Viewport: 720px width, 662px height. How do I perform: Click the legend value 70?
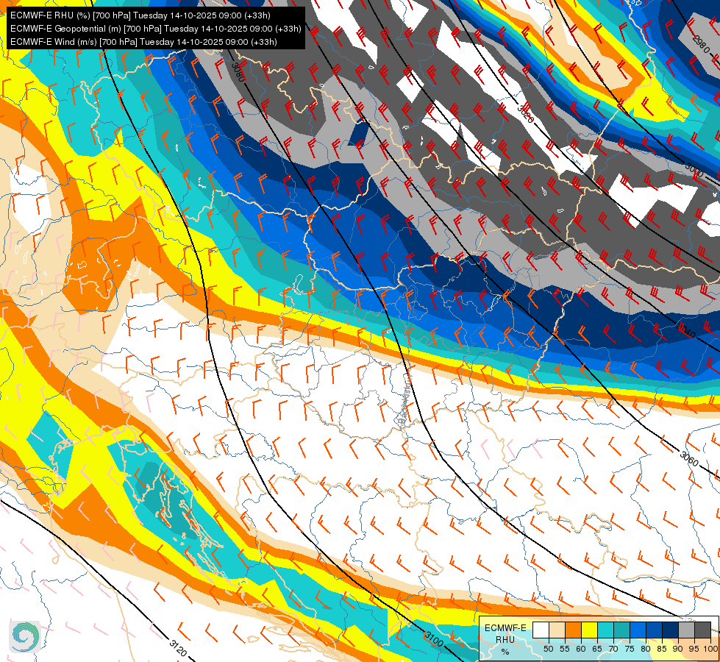point(613,649)
